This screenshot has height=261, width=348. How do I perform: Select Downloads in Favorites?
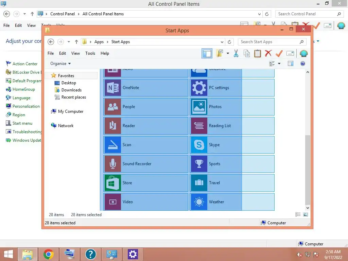click(71, 90)
